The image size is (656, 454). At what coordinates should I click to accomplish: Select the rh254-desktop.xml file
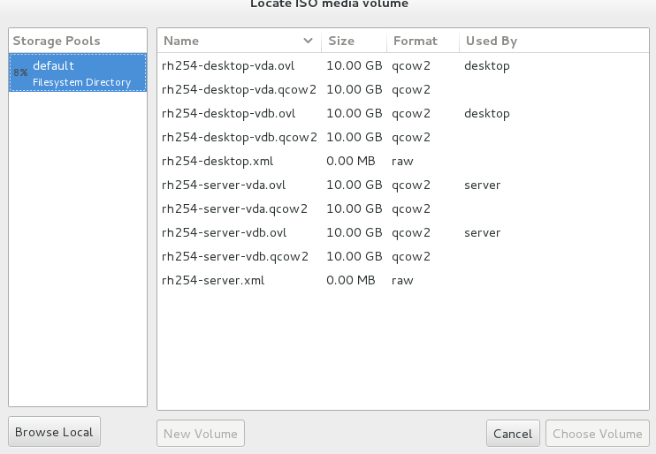(x=403, y=161)
